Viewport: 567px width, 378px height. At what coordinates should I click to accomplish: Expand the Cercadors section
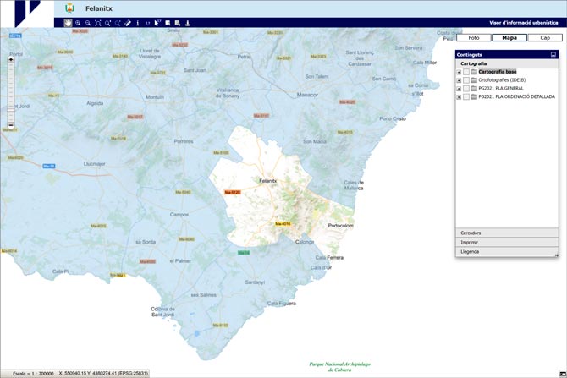(x=507, y=233)
